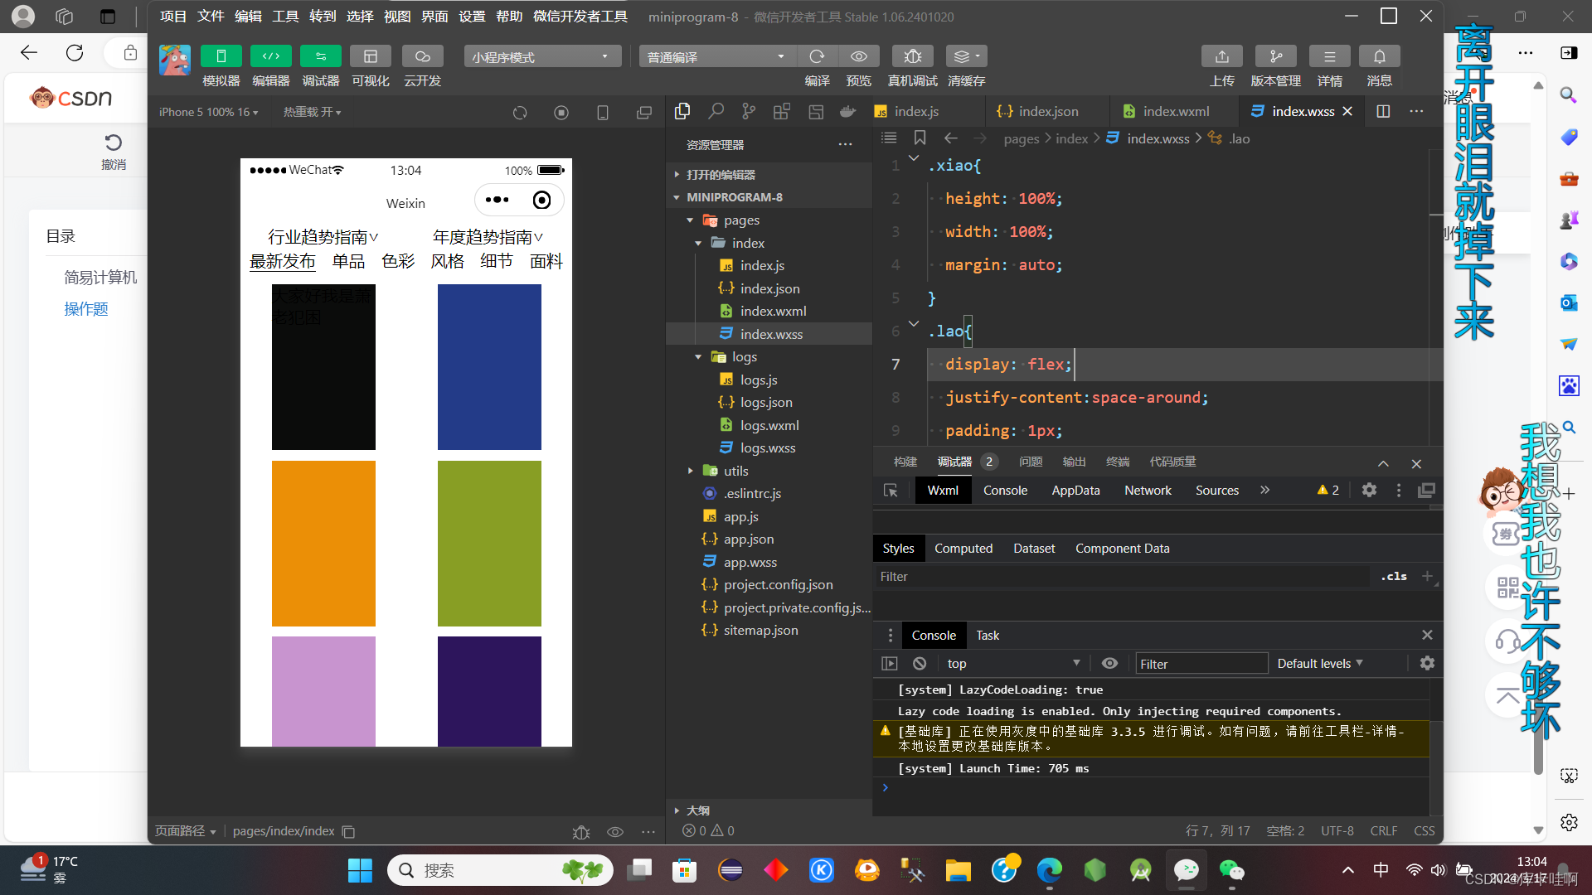Click the preview eye icon

[x=858, y=56]
